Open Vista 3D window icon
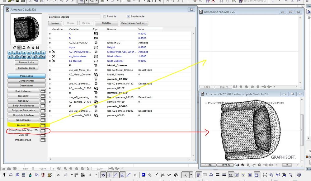 [43, 135]
